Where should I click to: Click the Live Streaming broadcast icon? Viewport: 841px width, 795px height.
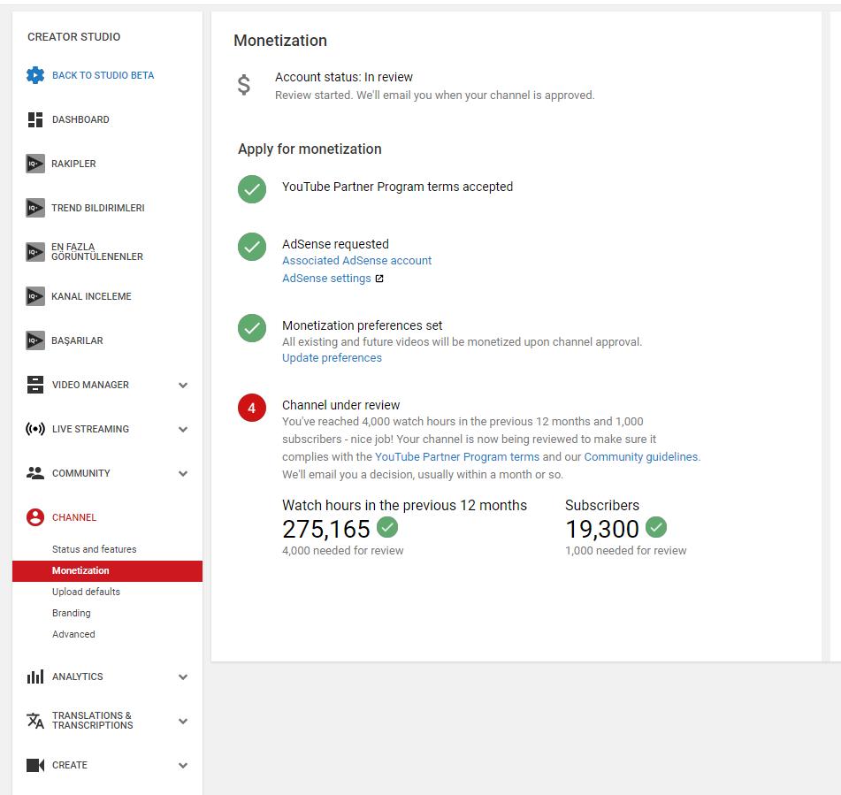[35, 429]
